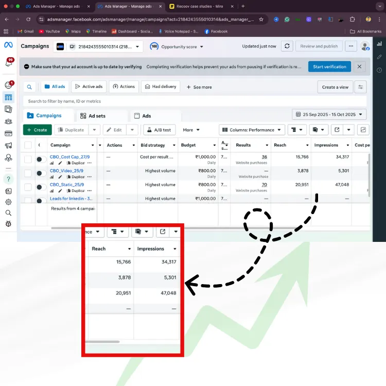Open the charts panel icon in toolbar
386x386 pixels.
(x=363, y=130)
